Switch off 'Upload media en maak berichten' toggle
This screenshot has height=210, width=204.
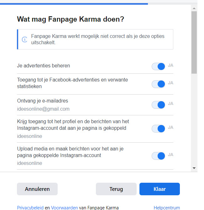click(x=159, y=155)
